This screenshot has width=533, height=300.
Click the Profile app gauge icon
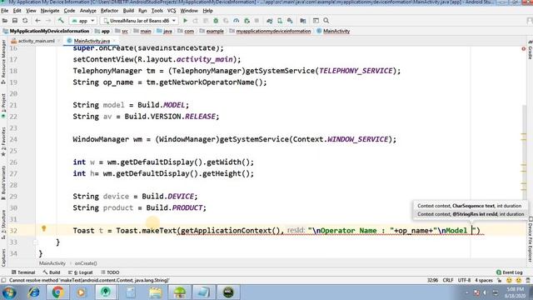236,21
